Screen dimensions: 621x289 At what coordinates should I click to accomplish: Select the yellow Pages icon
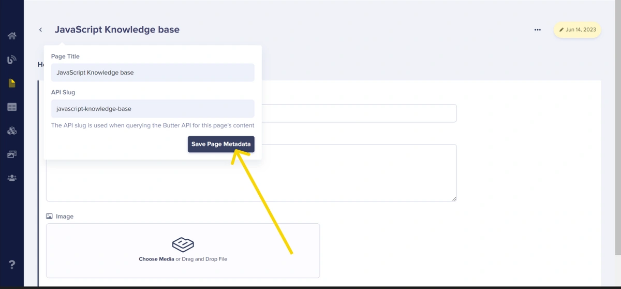tap(12, 83)
